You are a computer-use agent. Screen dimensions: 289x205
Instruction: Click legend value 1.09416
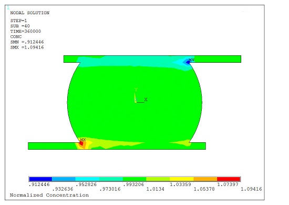pyautogui.click(x=251, y=189)
